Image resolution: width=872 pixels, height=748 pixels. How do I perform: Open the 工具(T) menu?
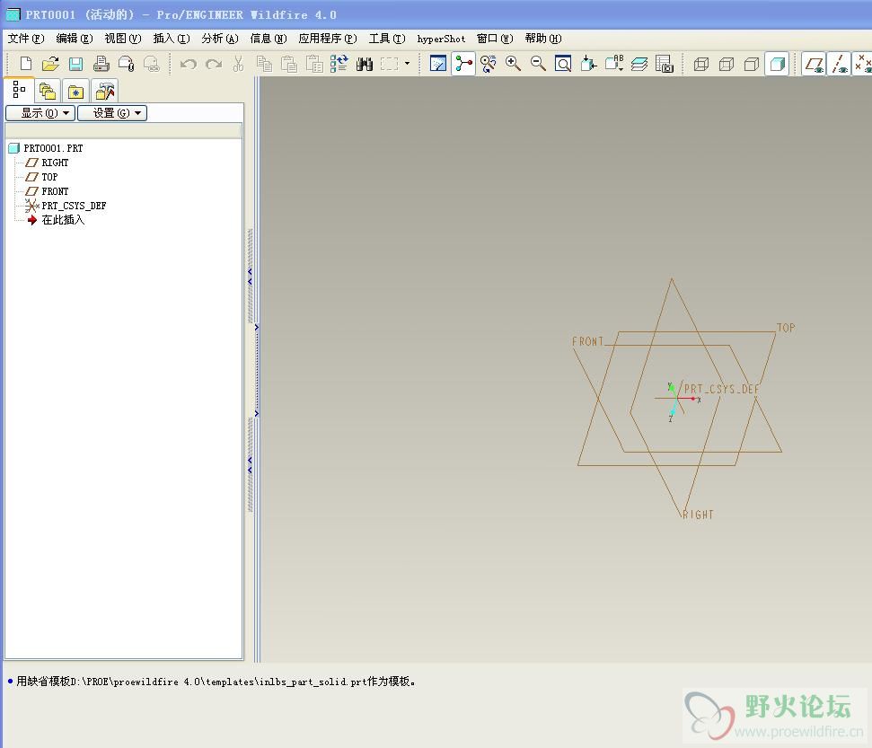click(386, 39)
